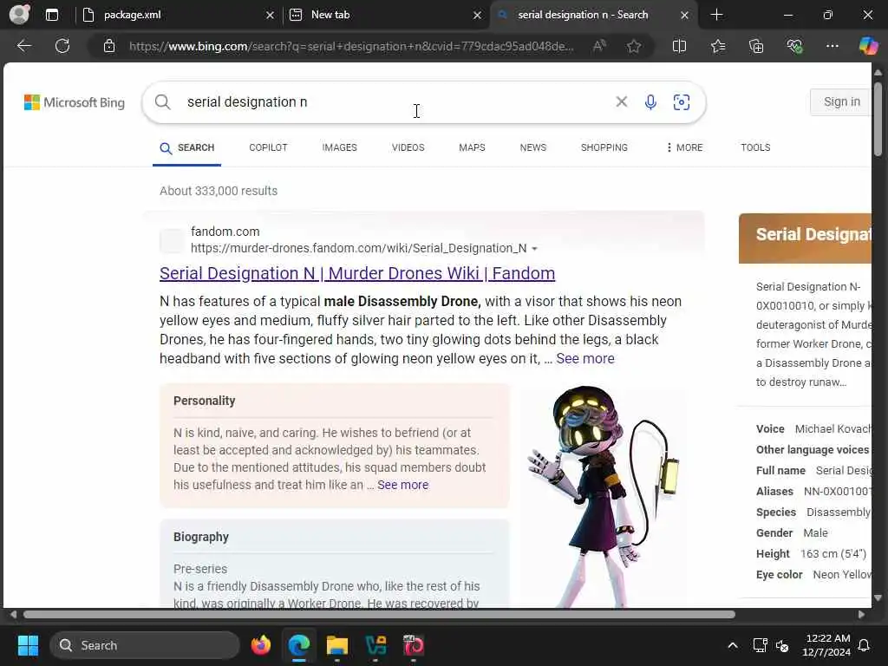Open the network status tray icon
Viewport: 888px width, 666px height.
[760, 645]
